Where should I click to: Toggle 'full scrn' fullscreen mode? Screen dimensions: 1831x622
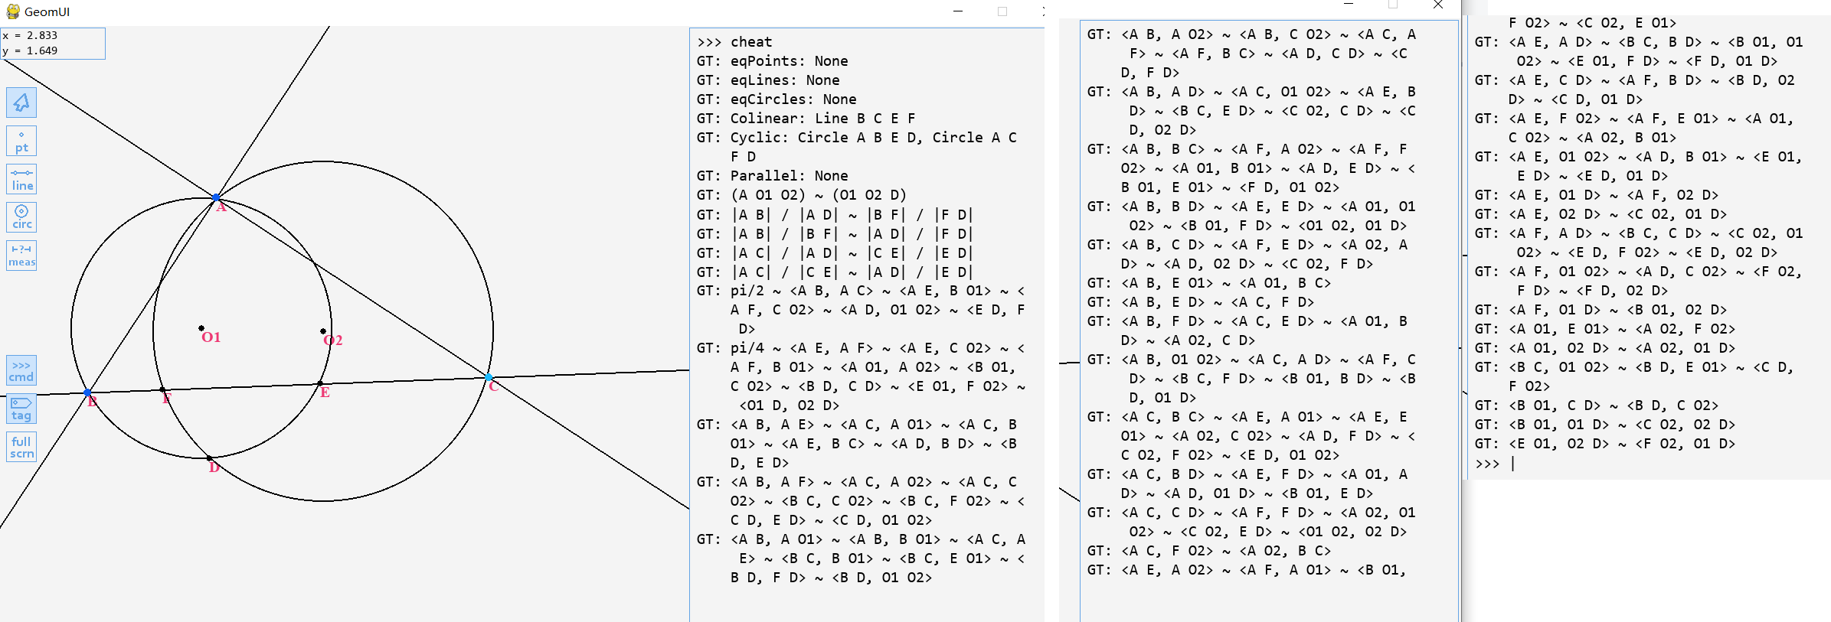[21, 447]
